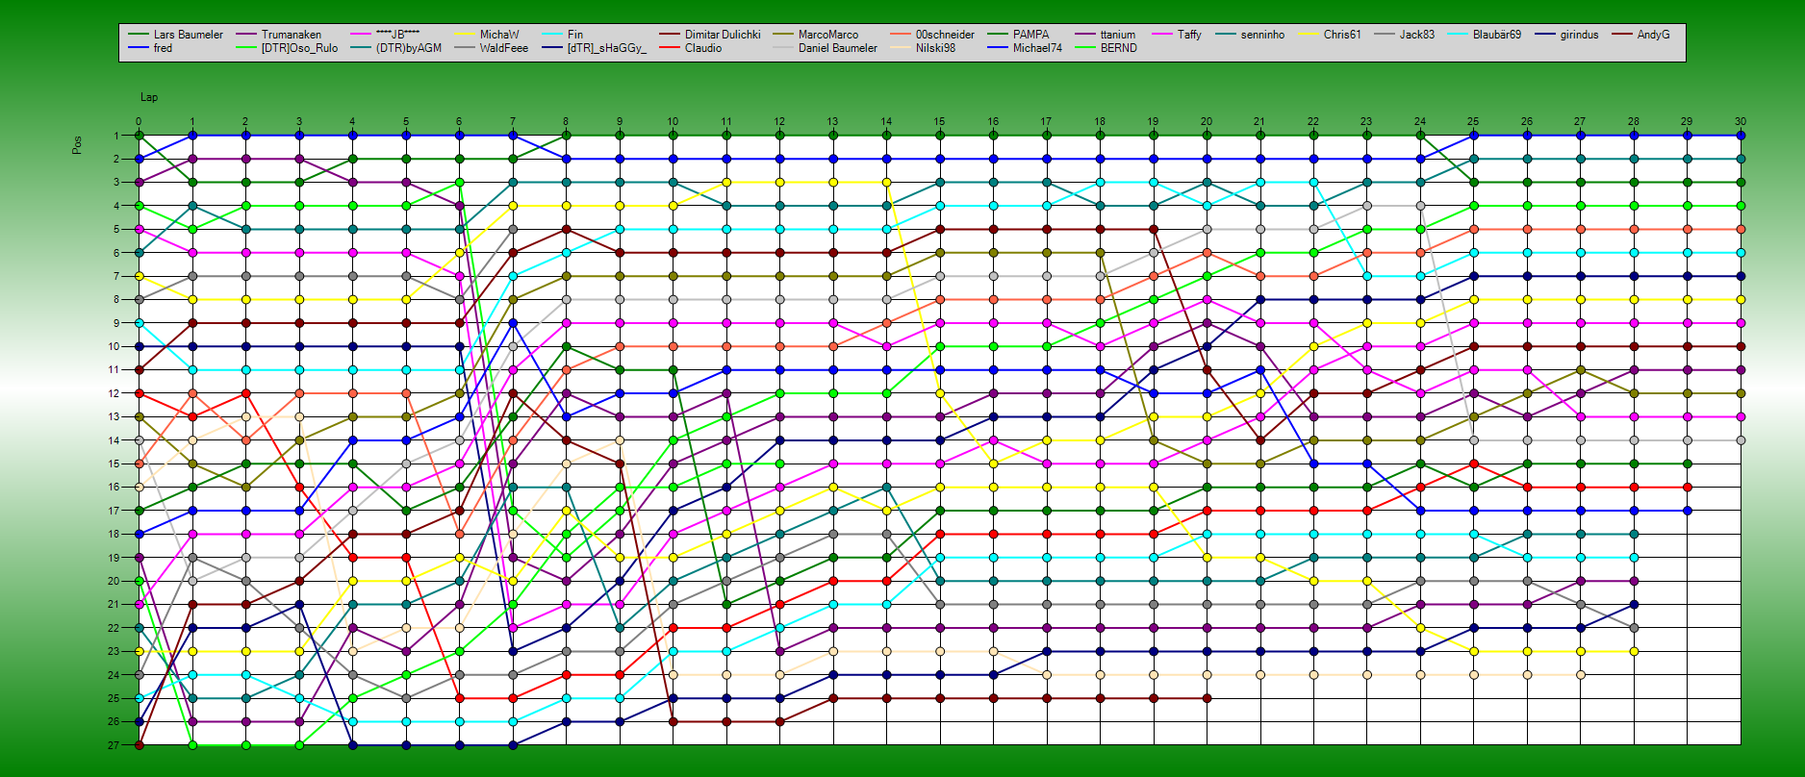
Task: Click bright green marker at lap 1 position 27
Action: (192, 745)
